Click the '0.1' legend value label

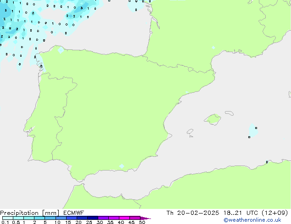click(x=5, y=222)
